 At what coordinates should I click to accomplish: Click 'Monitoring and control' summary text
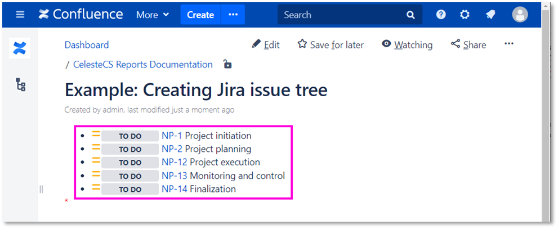pos(238,176)
